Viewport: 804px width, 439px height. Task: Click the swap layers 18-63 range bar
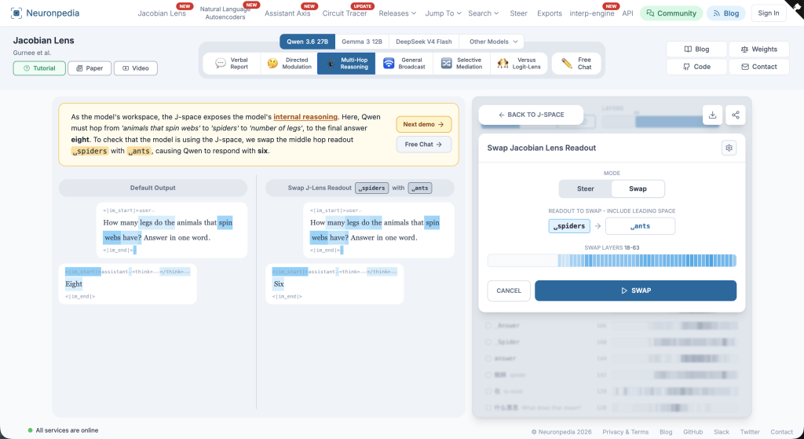click(612, 261)
